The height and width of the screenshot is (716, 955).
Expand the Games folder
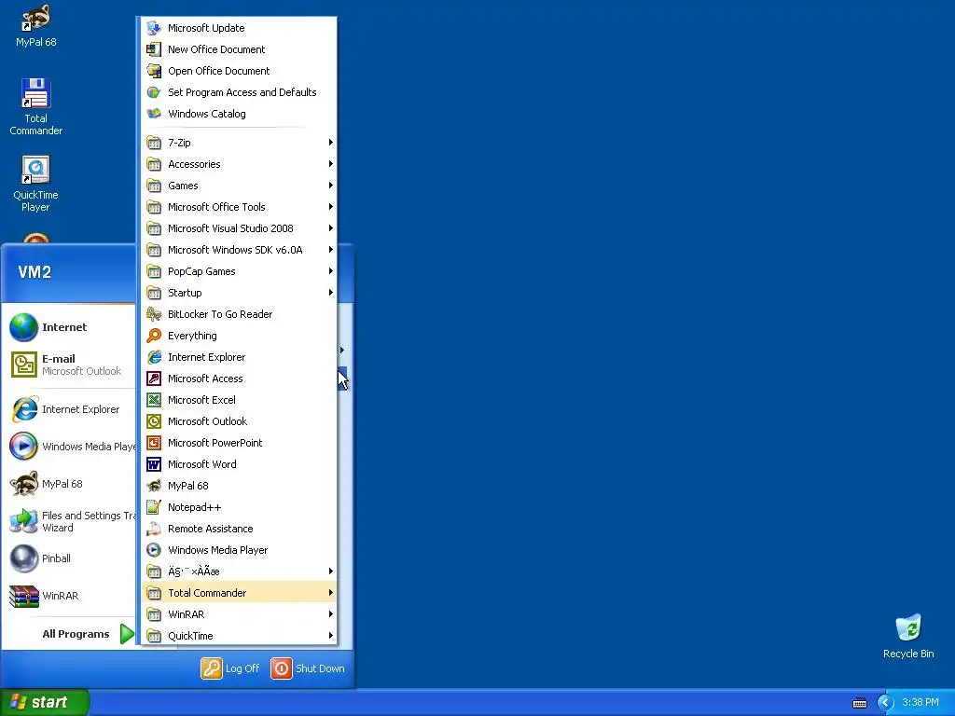(x=239, y=186)
